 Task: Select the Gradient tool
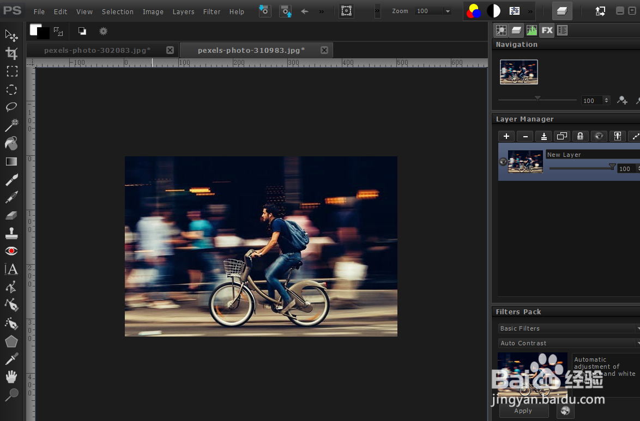11,162
